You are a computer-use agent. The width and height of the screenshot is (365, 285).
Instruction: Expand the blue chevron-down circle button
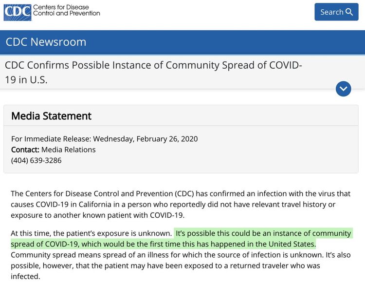pos(344,89)
